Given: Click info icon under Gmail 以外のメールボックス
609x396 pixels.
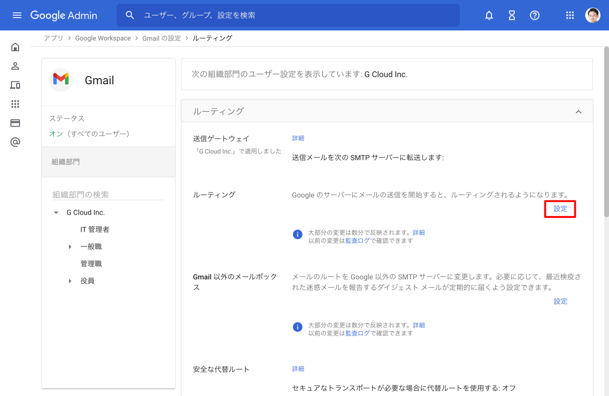Looking at the screenshot, I should click(x=297, y=327).
